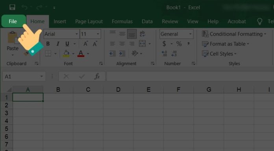Open the Review tab
This screenshot has width=274, height=151.
[170, 22]
